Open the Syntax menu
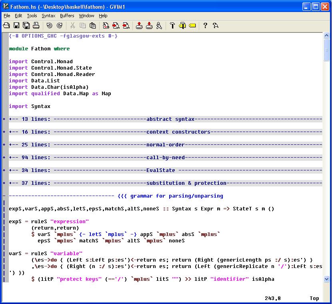The height and width of the screenshot is (304, 332). click(x=48, y=16)
